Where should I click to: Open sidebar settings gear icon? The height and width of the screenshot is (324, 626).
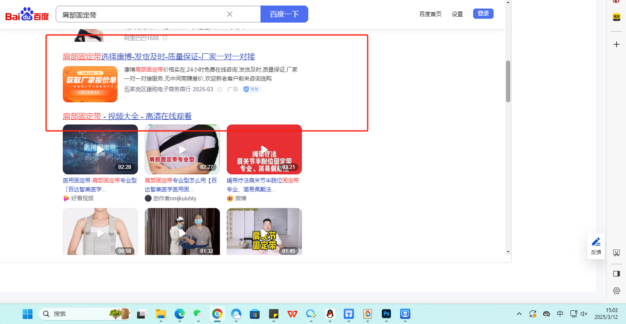point(616,291)
